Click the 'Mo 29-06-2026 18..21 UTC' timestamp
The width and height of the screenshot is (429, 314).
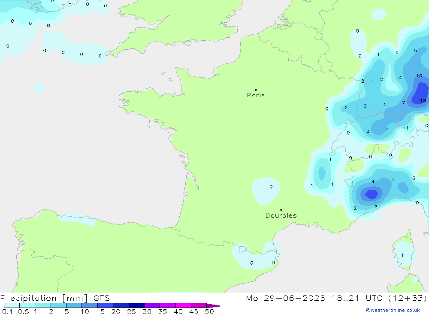tap(314, 298)
